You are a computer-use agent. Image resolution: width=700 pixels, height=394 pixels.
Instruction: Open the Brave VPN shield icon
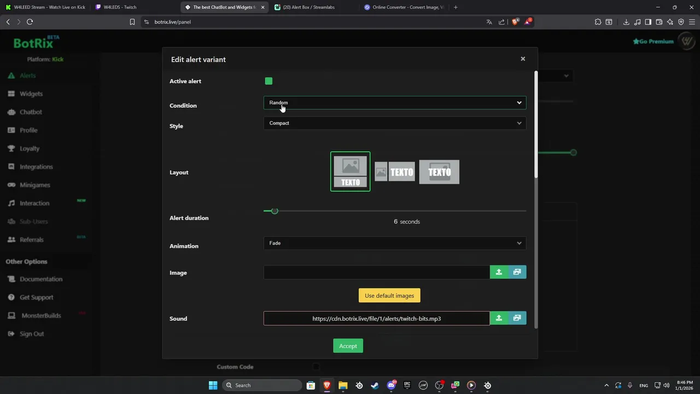[681, 22]
